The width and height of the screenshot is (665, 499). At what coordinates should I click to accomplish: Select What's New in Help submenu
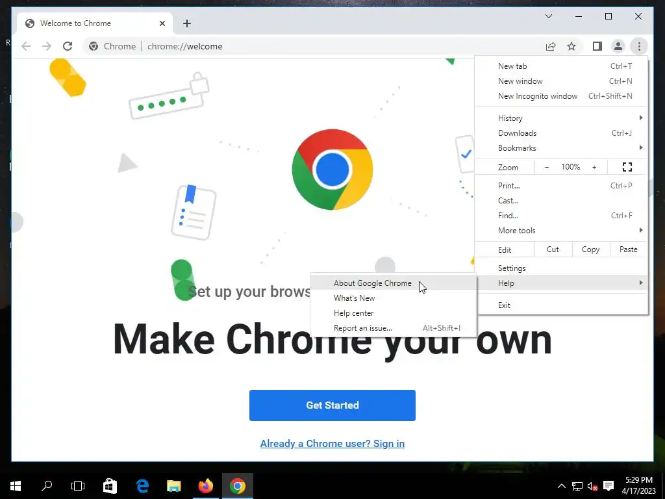pyautogui.click(x=394, y=298)
